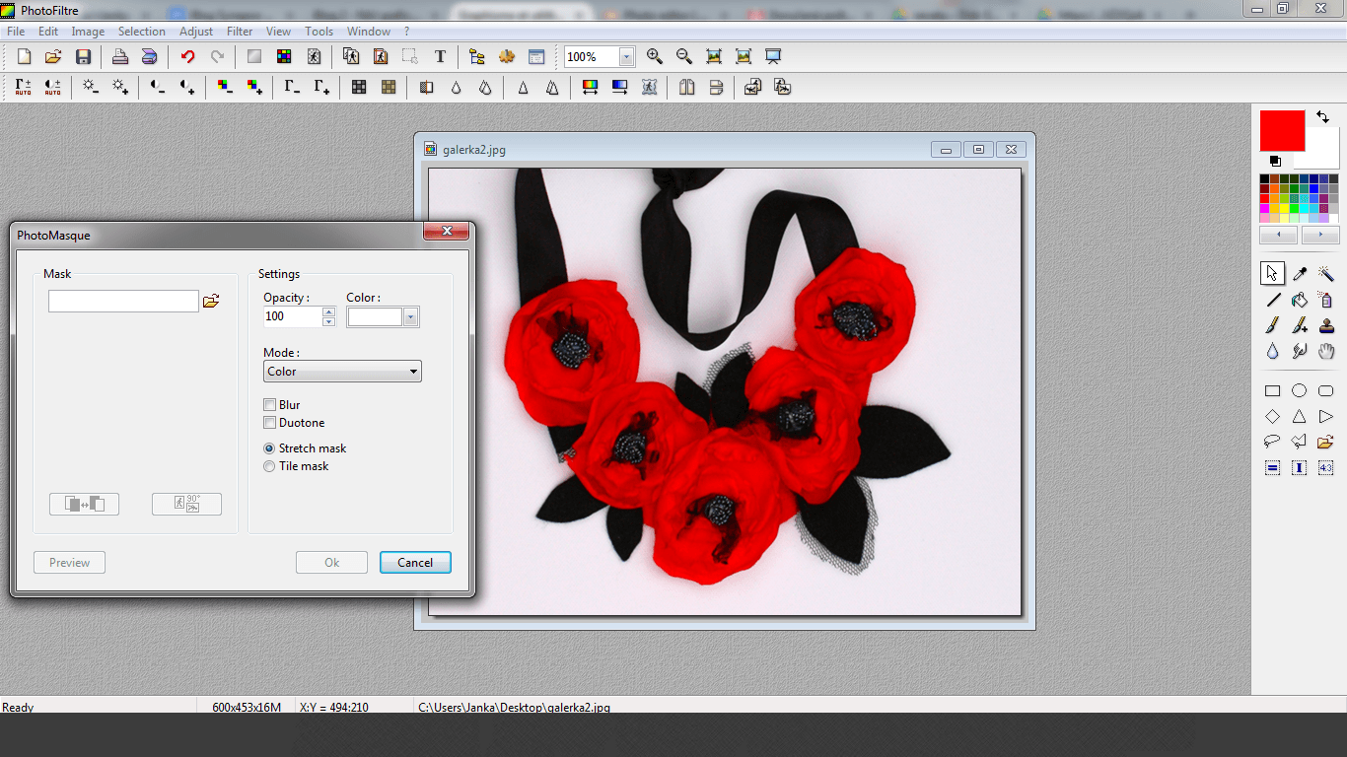Select the Tile mask radio button
The width and height of the screenshot is (1347, 757).
[x=270, y=466]
